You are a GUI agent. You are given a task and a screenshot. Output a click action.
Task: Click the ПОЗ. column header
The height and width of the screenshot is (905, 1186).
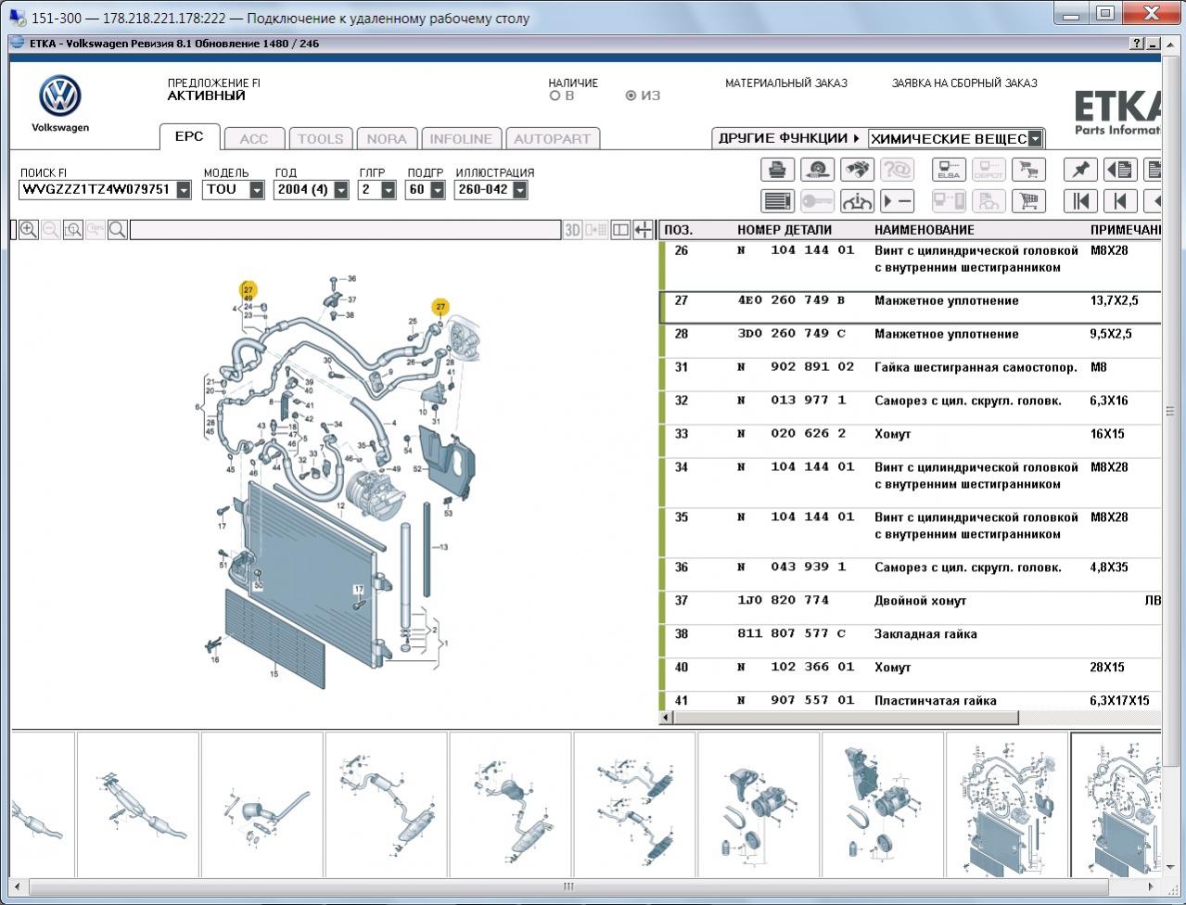tap(678, 230)
